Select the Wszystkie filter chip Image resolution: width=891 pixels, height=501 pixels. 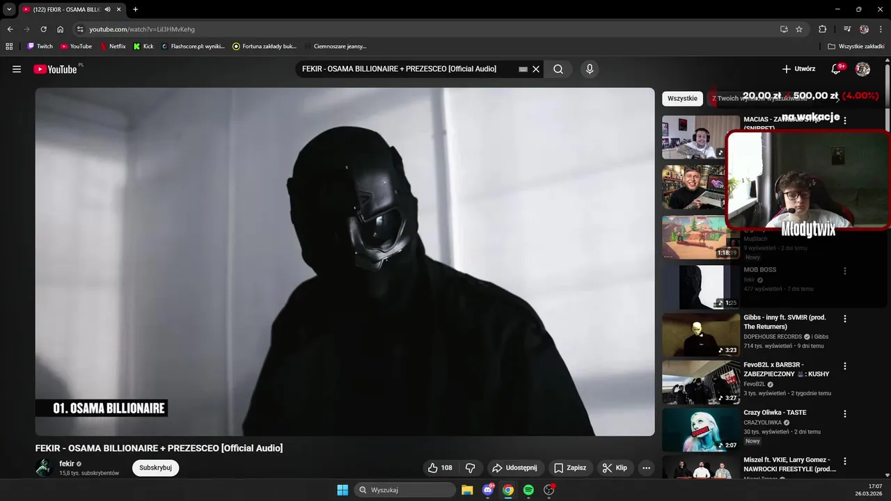coord(682,98)
